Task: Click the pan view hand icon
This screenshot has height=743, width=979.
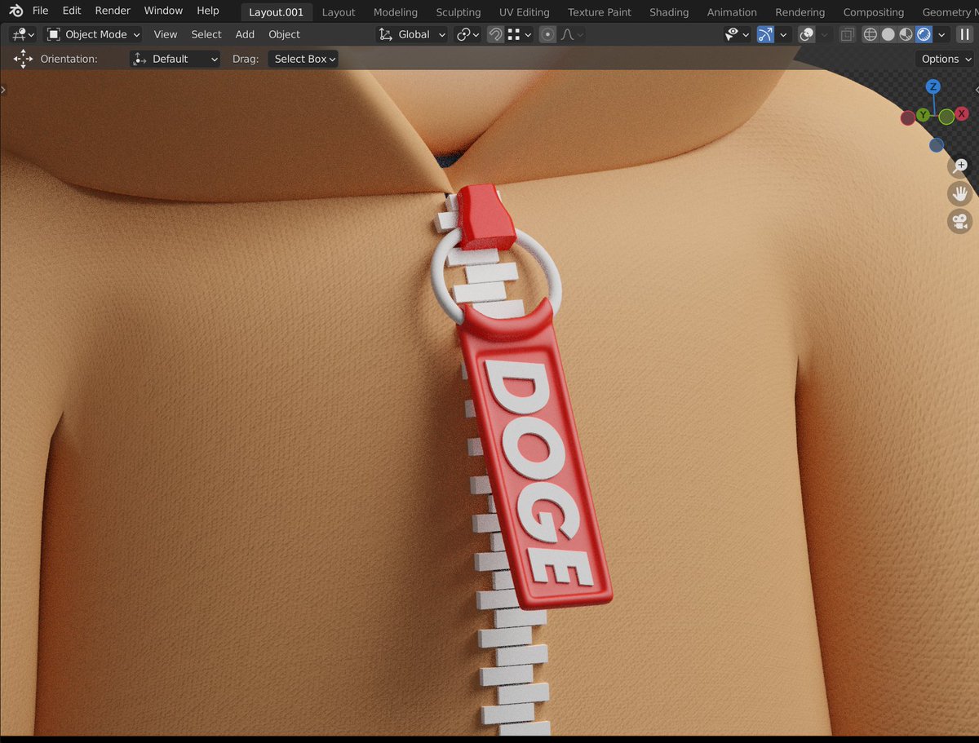Action: coord(960,193)
